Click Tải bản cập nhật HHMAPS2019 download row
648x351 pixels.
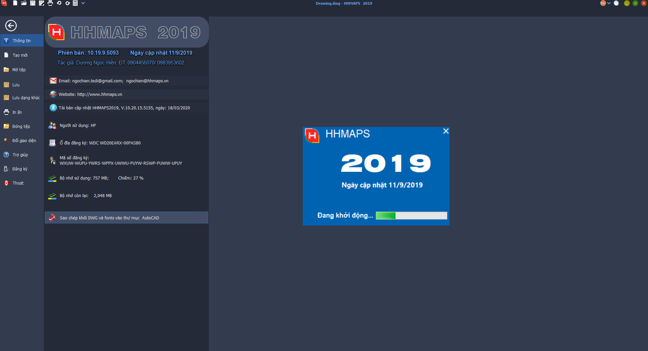pos(127,108)
